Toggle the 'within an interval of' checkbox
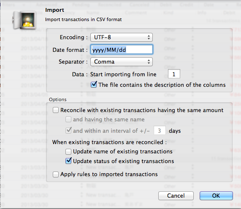 click(x=68, y=131)
